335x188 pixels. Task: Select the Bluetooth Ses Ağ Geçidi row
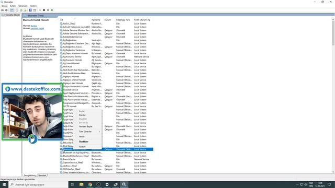106,152
